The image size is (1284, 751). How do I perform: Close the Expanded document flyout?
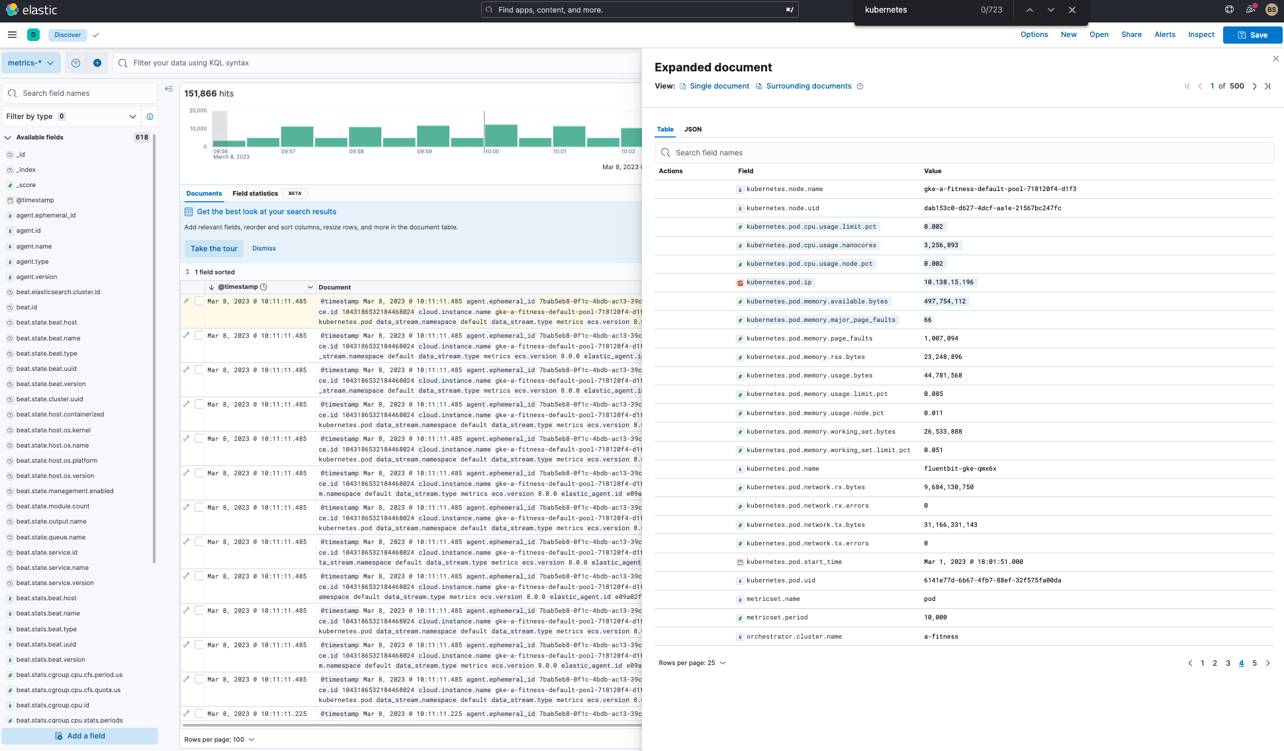point(1276,59)
